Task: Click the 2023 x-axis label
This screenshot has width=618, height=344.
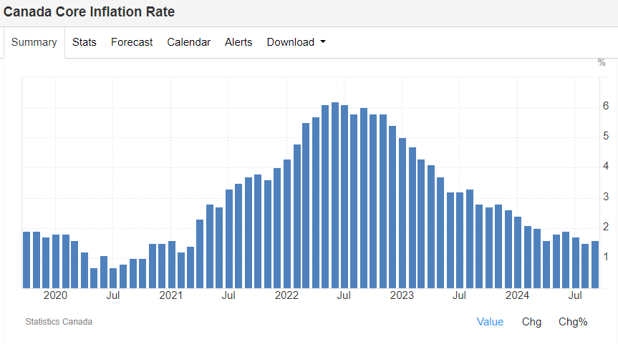Action: coord(402,295)
